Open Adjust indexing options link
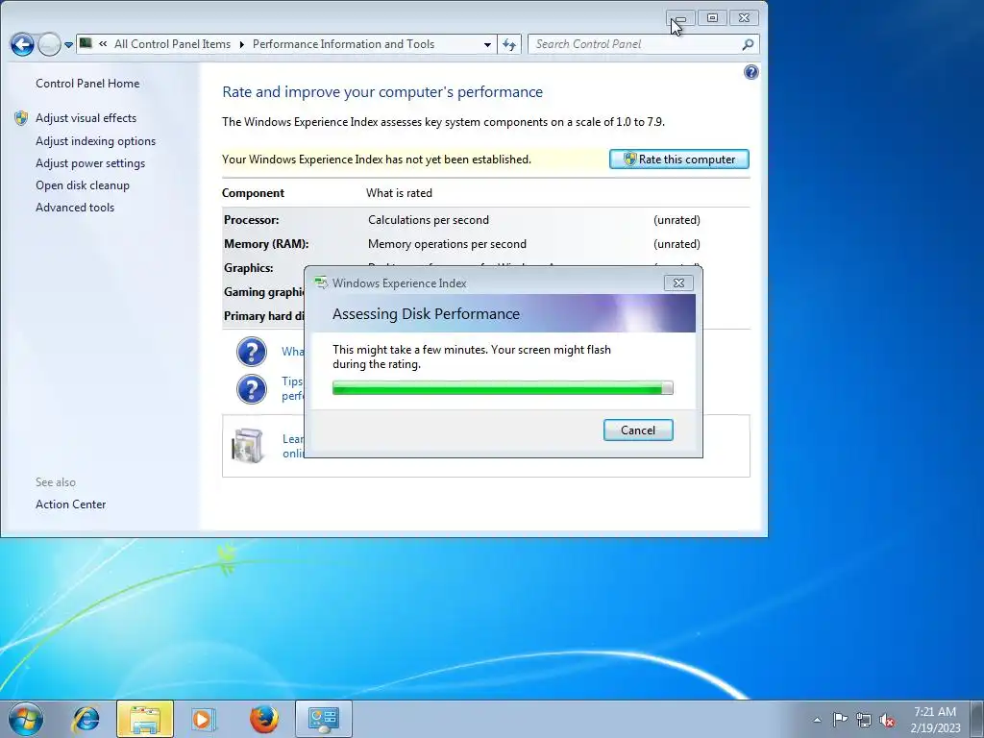This screenshot has height=738, width=984. click(95, 141)
